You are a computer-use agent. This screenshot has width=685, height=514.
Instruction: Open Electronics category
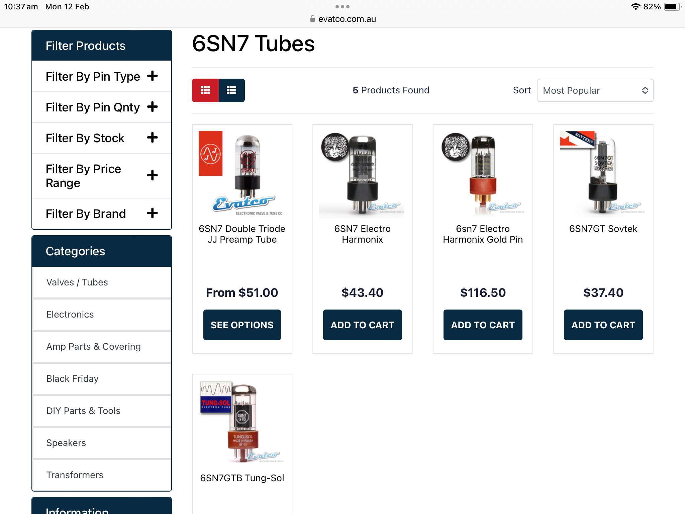102,314
